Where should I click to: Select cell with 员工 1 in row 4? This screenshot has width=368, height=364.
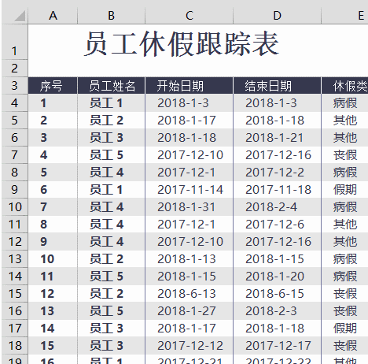(111, 103)
